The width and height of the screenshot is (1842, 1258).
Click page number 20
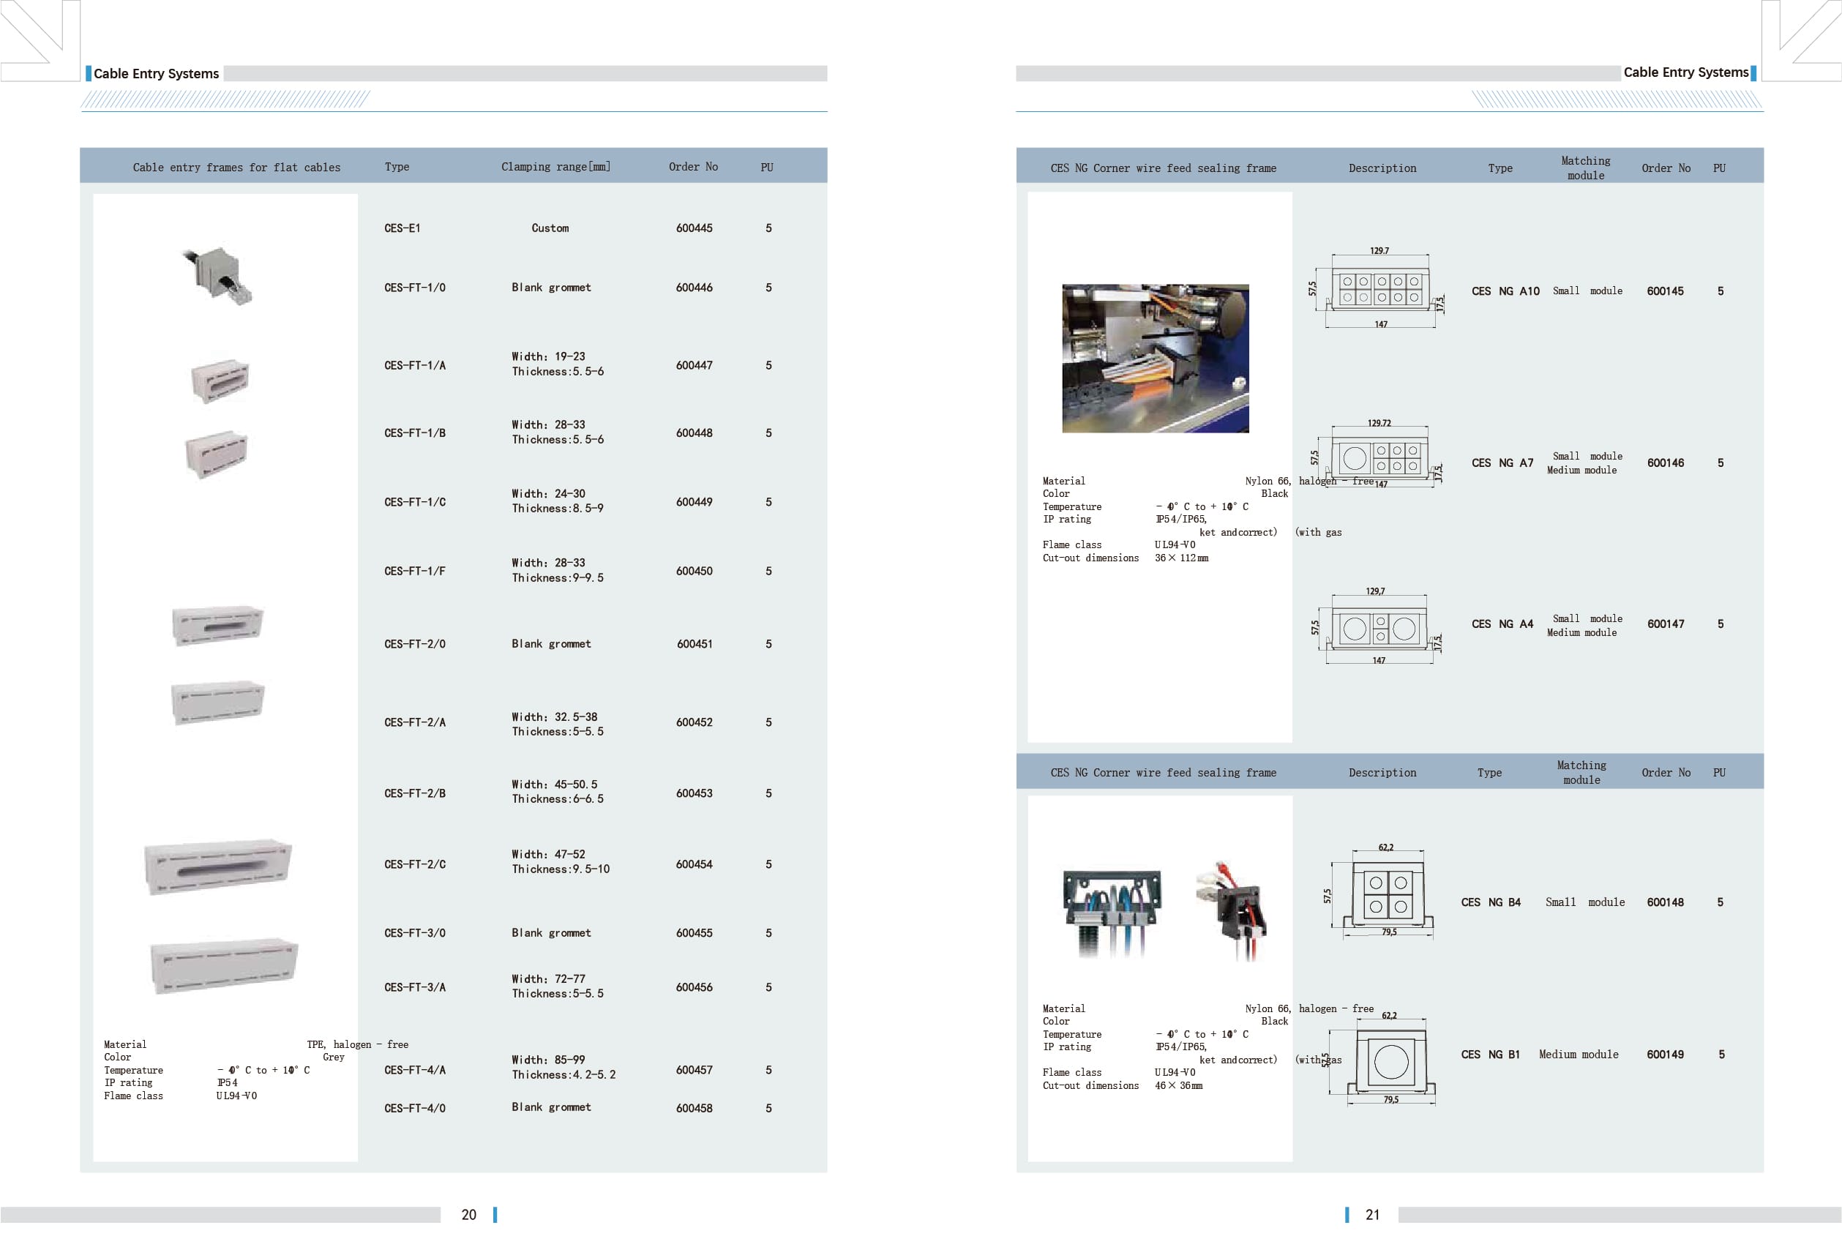(468, 1214)
